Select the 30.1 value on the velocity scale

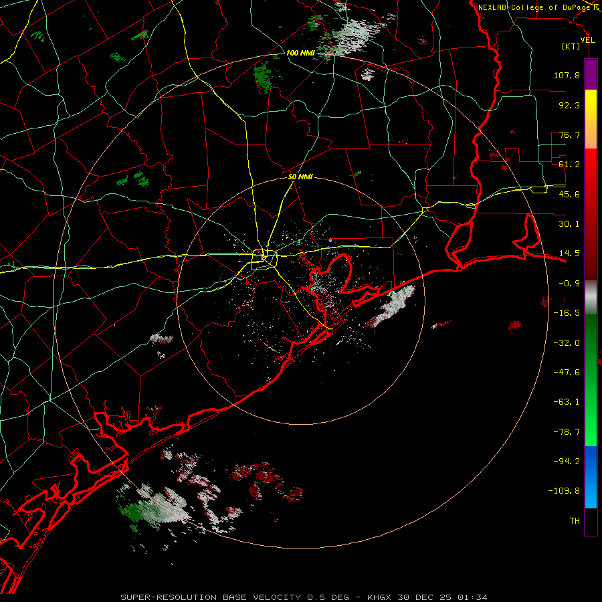click(x=569, y=224)
